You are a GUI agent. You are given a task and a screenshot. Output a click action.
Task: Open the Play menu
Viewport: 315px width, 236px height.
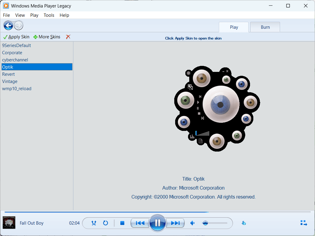click(34, 15)
